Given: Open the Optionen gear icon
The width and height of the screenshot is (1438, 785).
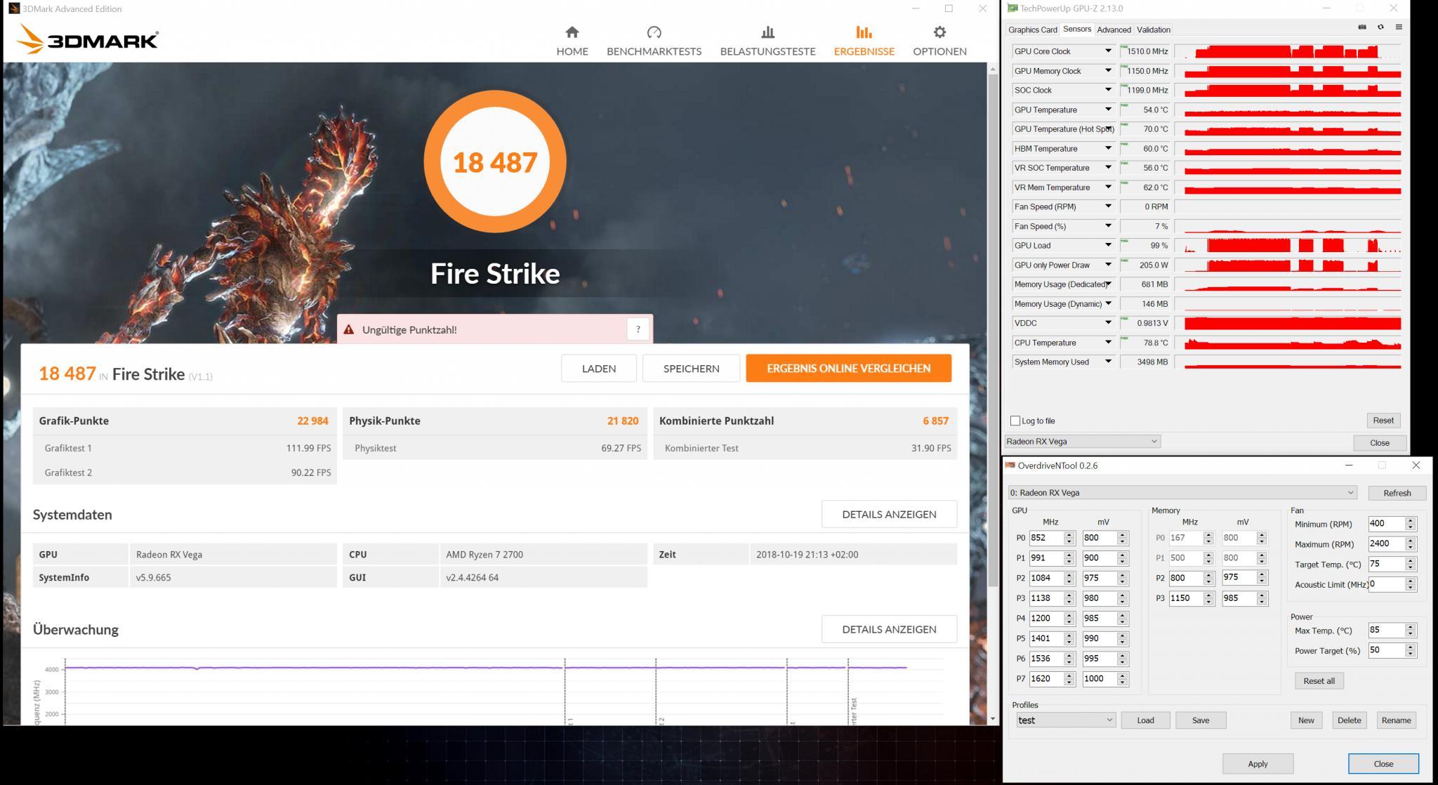Looking at the screenshot, I should [x=939, y=32].
